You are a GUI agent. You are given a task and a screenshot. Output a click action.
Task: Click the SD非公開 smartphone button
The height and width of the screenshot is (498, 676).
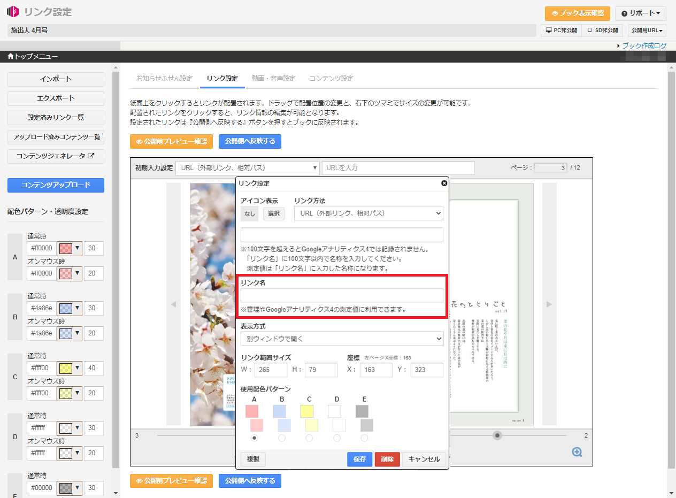point(603,30)
